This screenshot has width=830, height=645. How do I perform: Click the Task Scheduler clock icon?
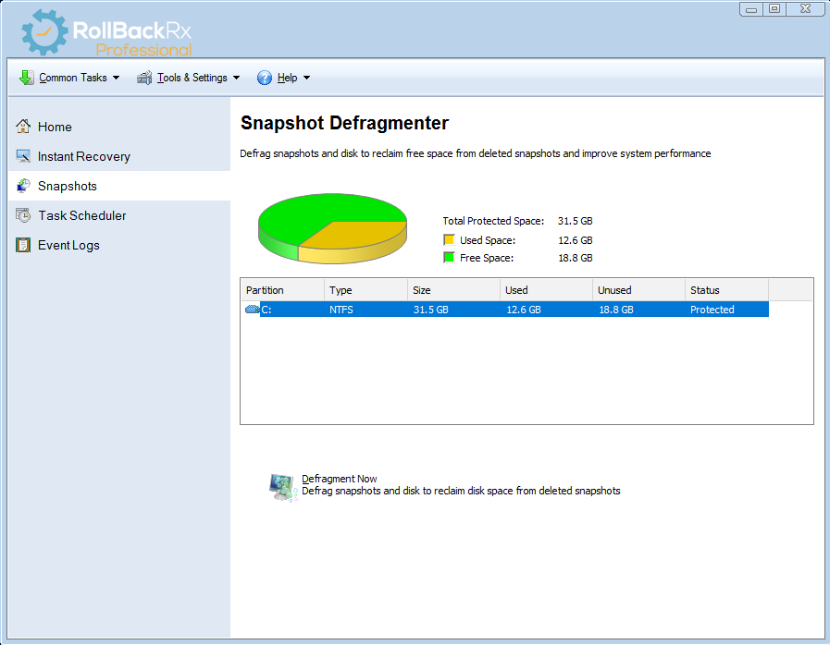23,215
